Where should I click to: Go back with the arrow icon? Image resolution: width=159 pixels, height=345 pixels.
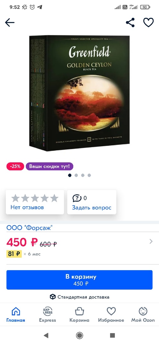tap(10, 22)
